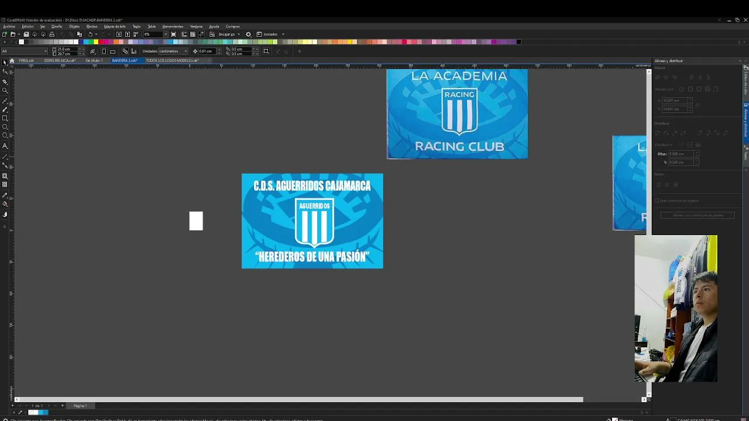Open the Ventana menu
Viewport: 749px width, 421px height.
pyautogui.click(x=196, y=26)
